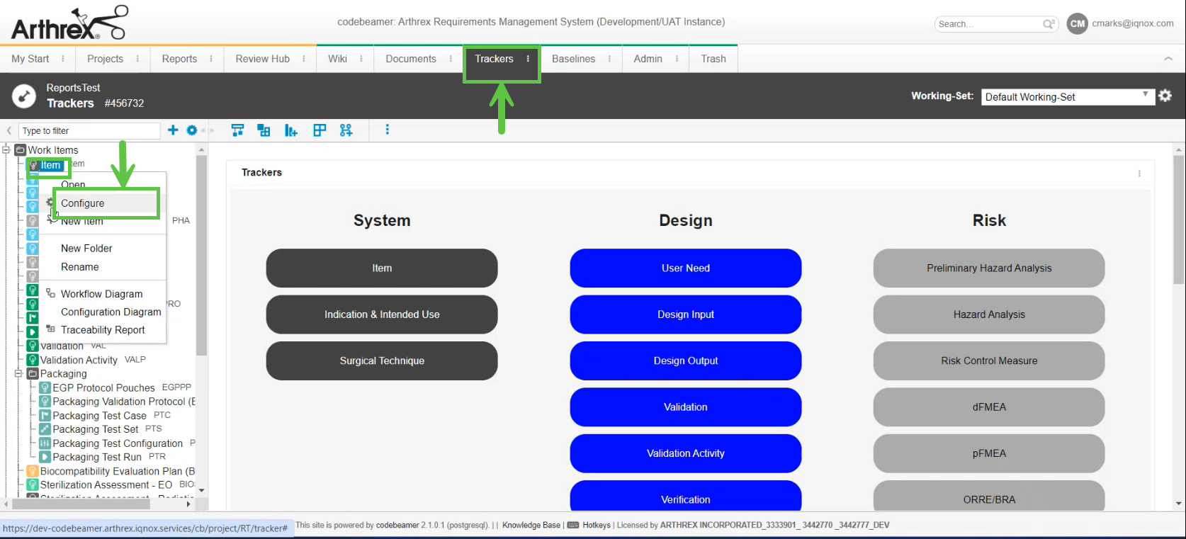Choose Traceability Report in context menu
This screenshot has height=539, width=1186.
pos(103,330)
